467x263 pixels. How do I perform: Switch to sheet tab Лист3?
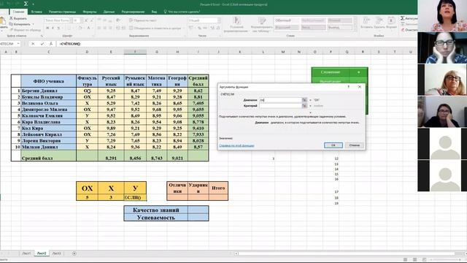click(x=57, y=254)
